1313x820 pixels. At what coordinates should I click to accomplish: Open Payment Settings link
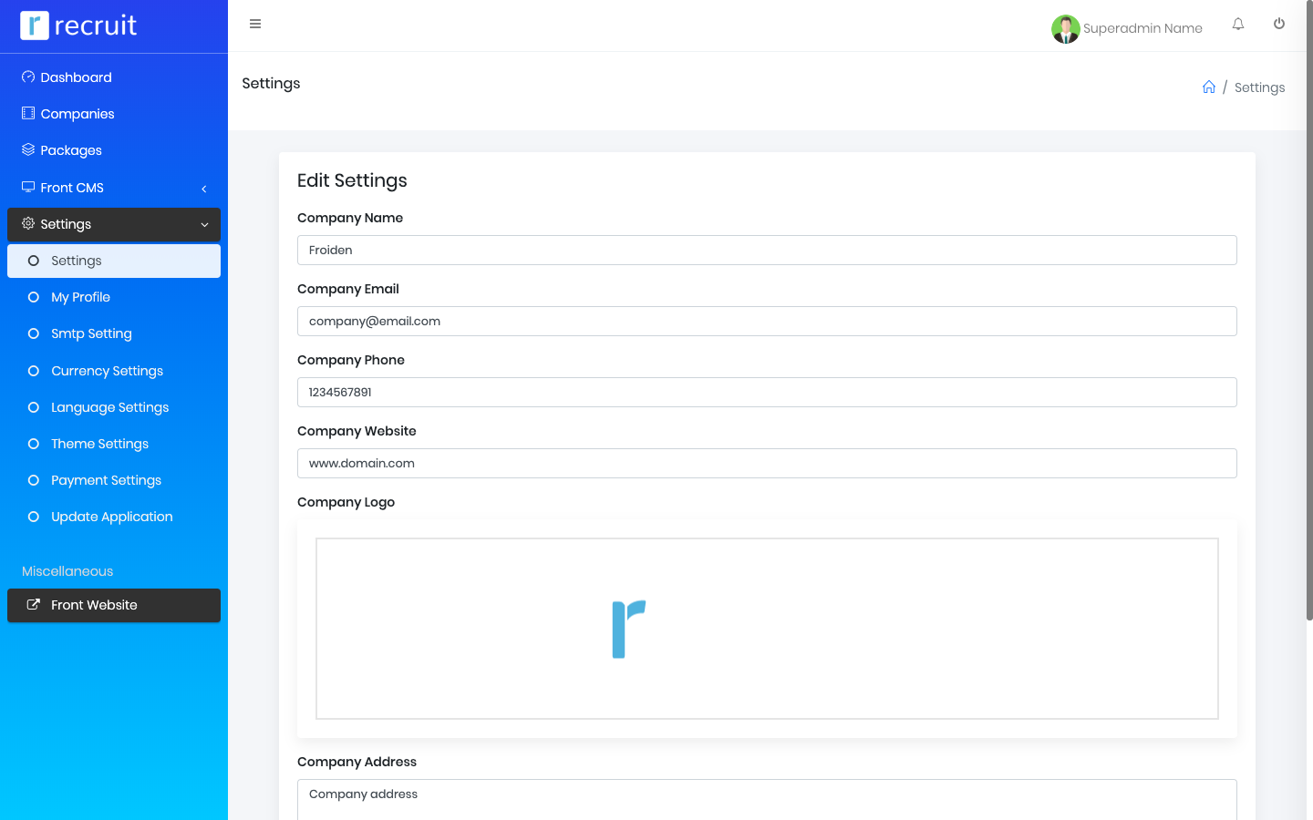(x=106, y=480)
